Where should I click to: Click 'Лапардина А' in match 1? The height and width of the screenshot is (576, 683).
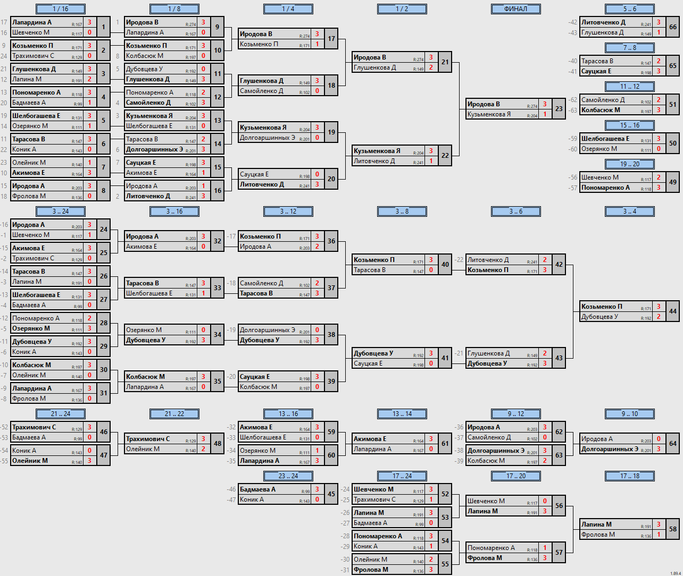pyautogui.click(x=32, y=22)
